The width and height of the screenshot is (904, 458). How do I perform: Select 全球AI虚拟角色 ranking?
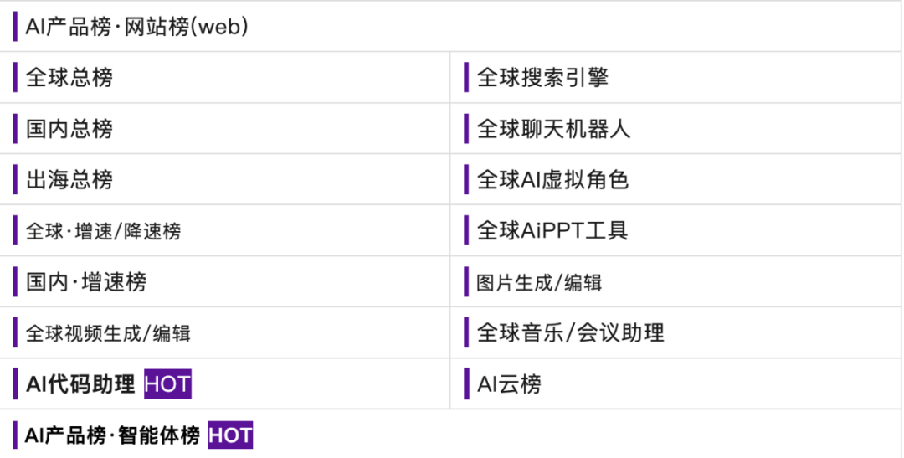point(552,179)
